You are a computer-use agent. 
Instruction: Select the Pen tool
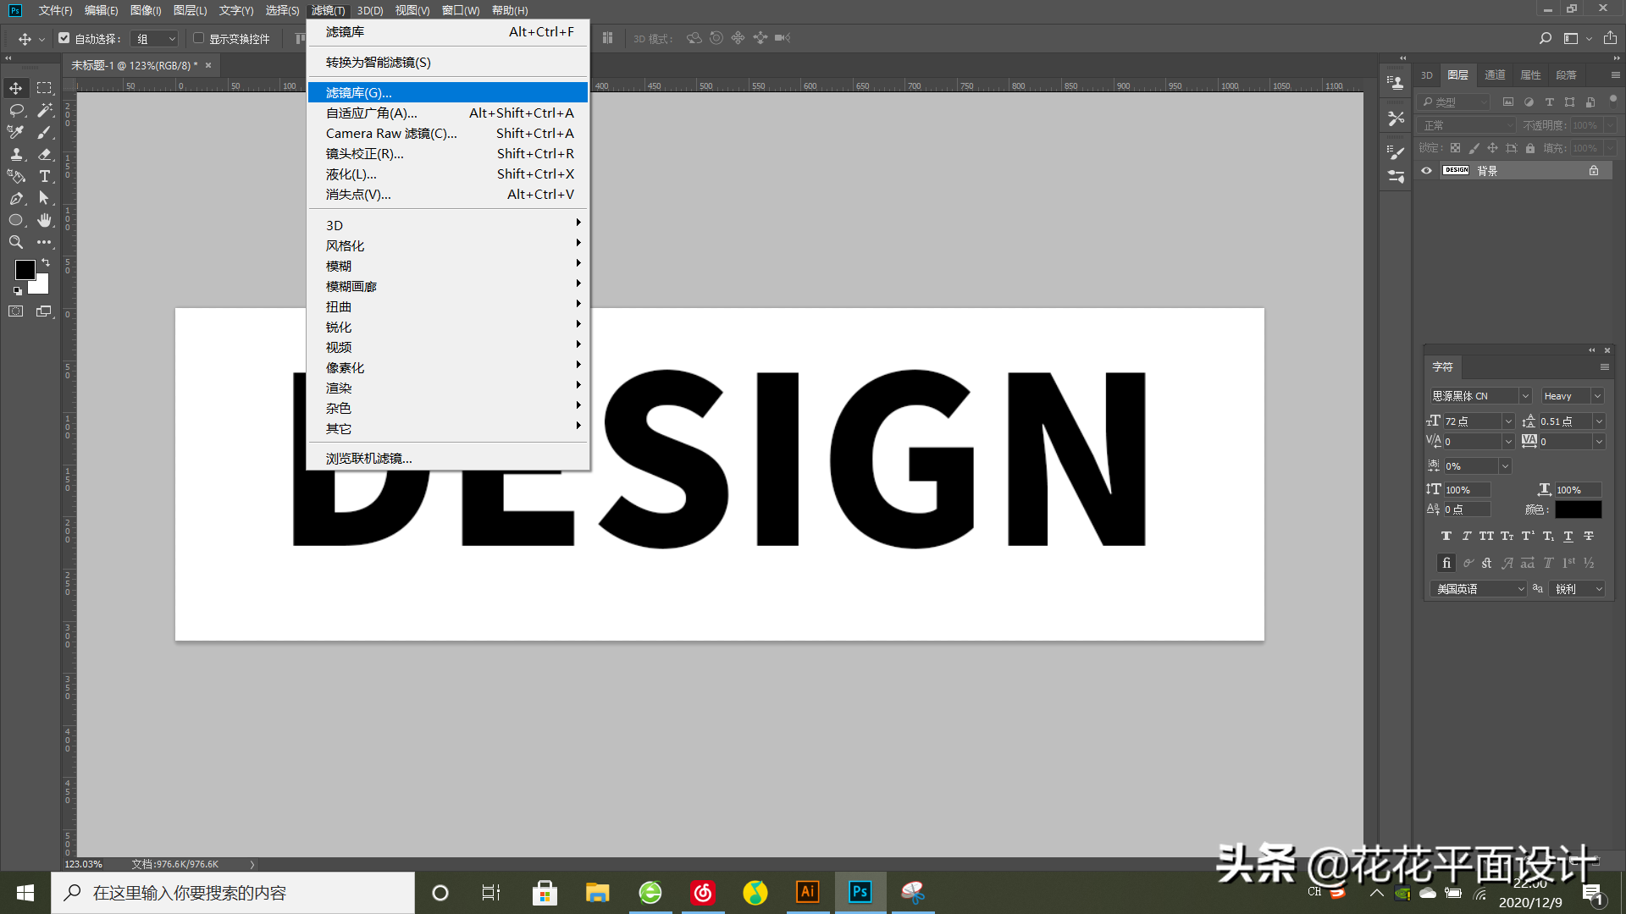pyautogui.click(x=16, y=198)
